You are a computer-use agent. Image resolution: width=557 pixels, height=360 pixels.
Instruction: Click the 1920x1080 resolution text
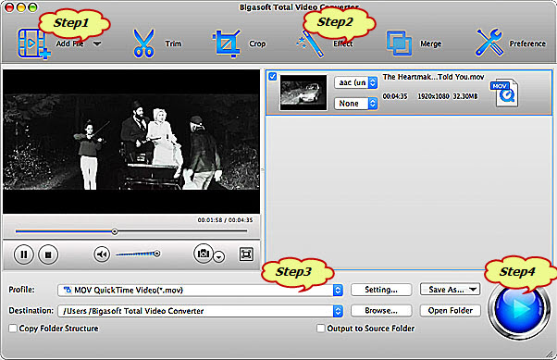[433, 96]
